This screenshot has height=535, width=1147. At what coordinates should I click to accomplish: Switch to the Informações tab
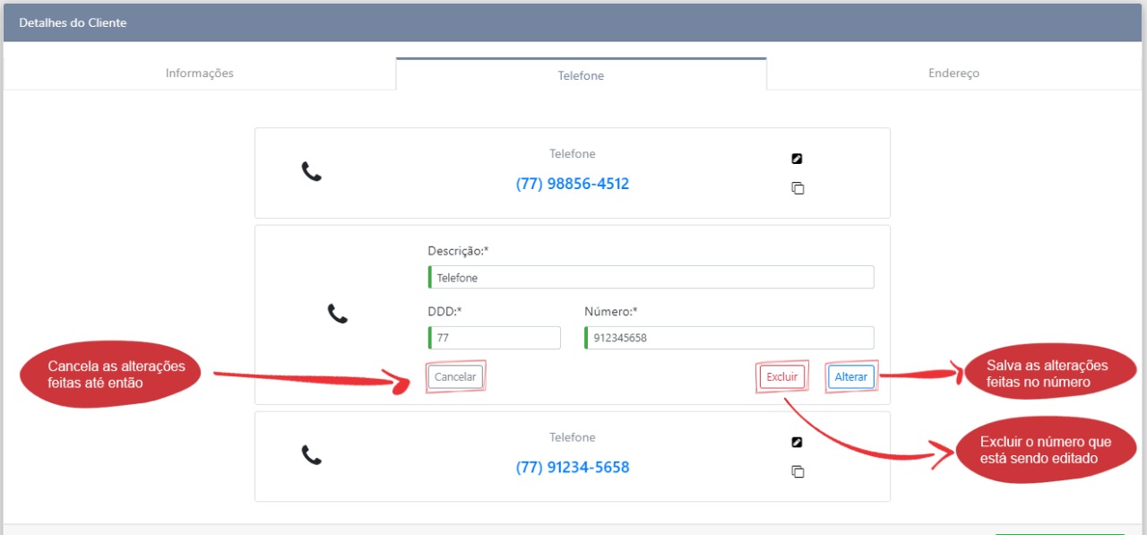[199, 73]
